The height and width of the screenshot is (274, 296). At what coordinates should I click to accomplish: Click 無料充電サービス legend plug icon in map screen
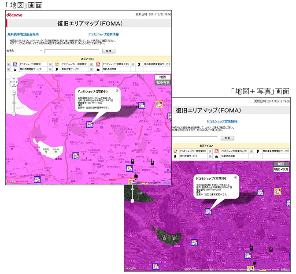point(57,69)
